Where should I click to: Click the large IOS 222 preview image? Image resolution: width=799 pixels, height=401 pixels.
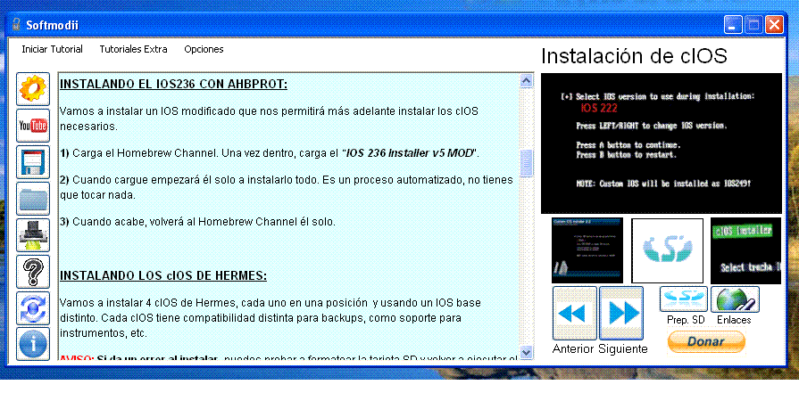661,143
